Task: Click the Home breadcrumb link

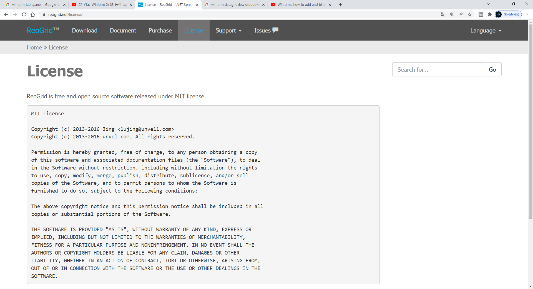Action: (x=34, y=47)
